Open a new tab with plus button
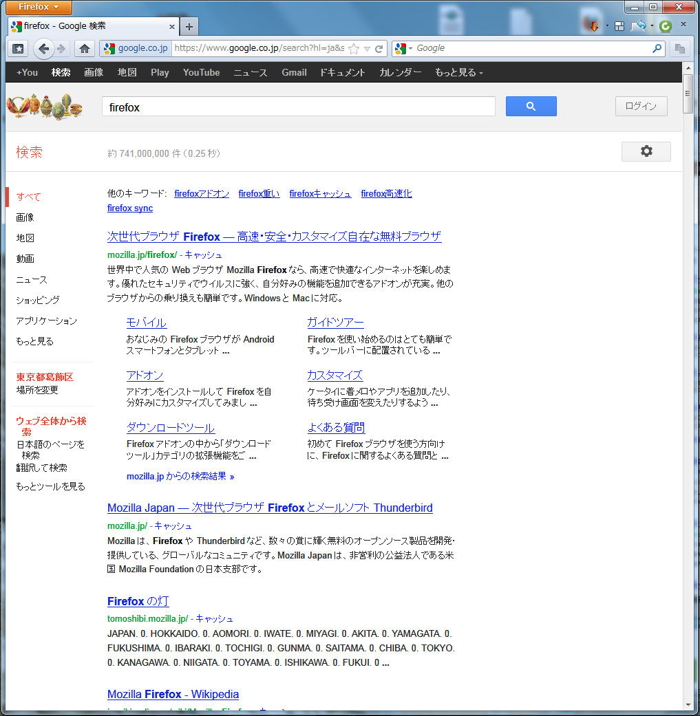Screen dimensions: 700x716 point(189,27)
